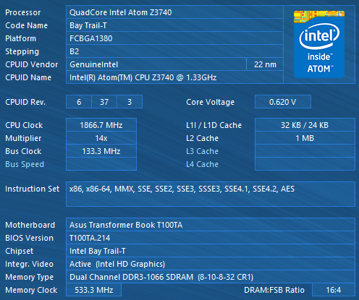The height and width of the screenshot is (300, 359).
Task: Select the Multiplier value '14x'
Action: (101, 138)
